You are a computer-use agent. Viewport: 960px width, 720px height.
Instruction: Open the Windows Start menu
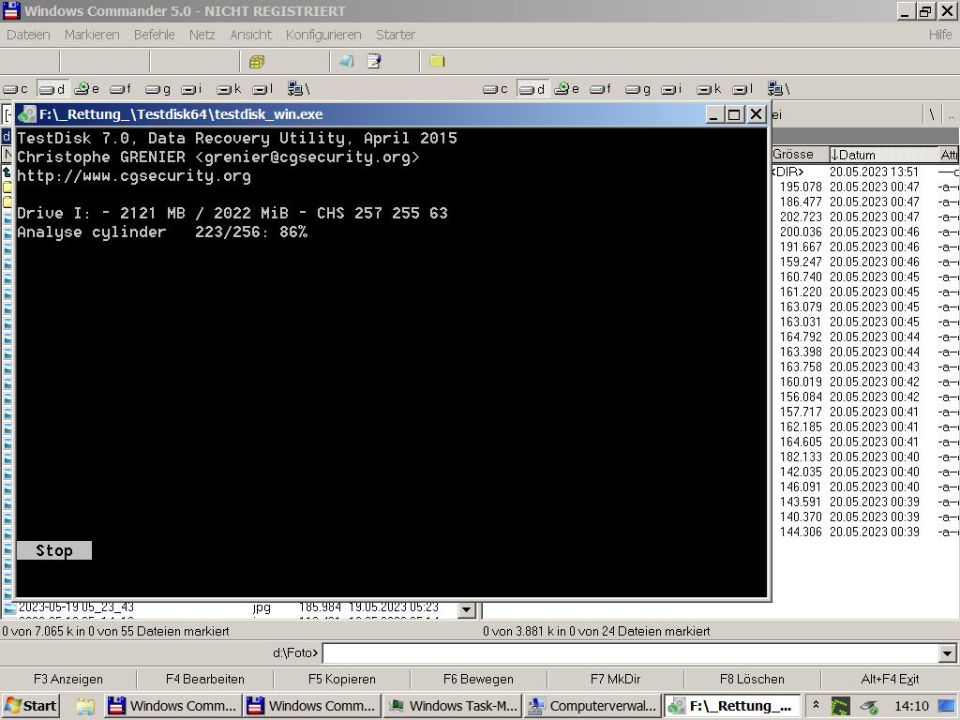(31, 706)
